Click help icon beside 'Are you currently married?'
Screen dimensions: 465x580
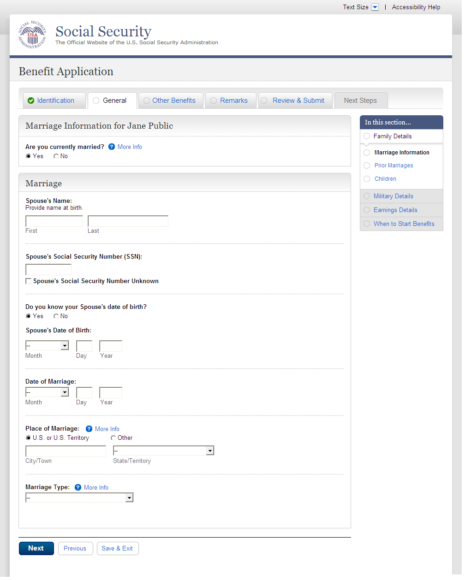click(x=112, y=147)
